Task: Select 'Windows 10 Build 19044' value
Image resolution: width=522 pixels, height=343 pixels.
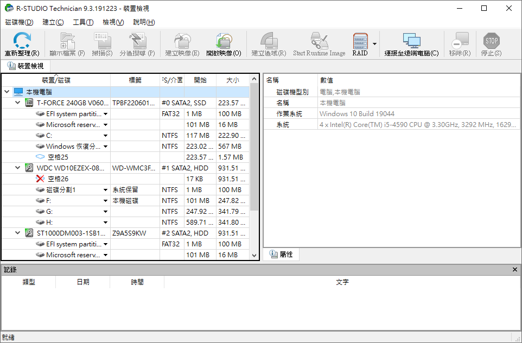Action: (357, 114)
